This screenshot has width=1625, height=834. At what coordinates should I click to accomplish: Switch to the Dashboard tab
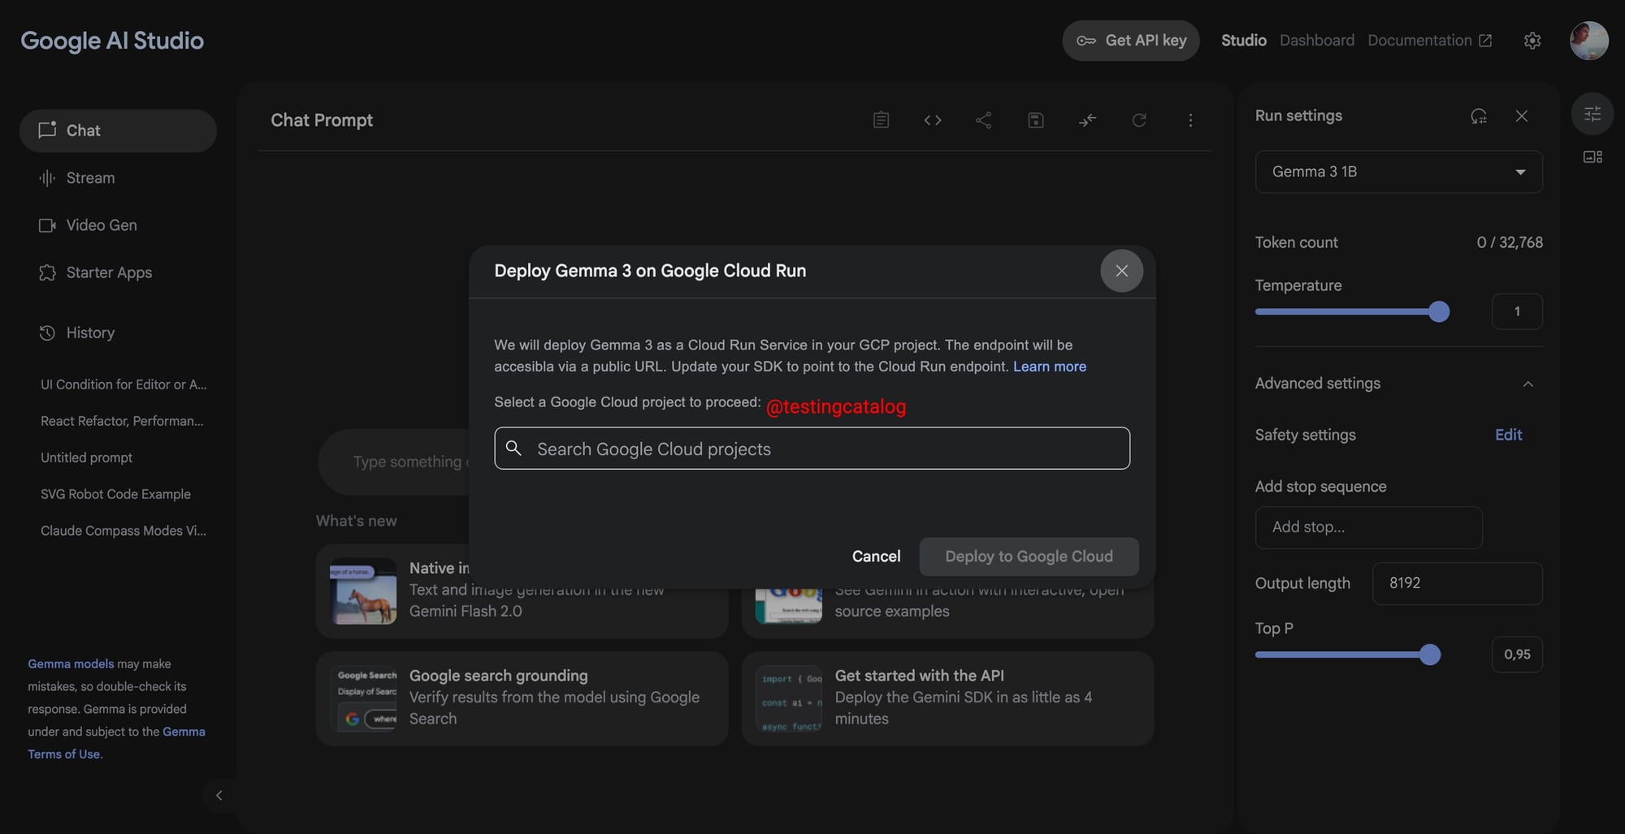pyautogui.click(x=1316, y=40)
